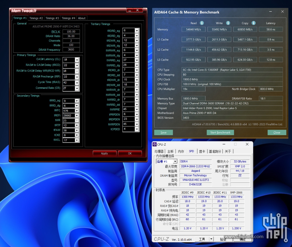Image resolution: width=292 pixels, height=247 pixels.
Task: Click the module size 32 GBytes field
Action: [240, 161]
